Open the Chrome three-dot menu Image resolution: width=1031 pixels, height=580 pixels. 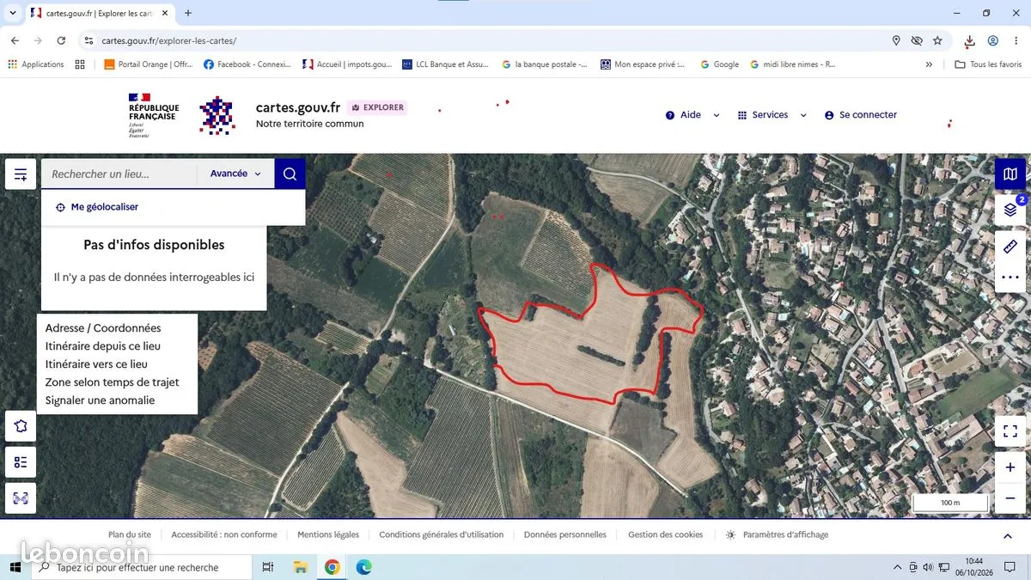[1017, 40]
